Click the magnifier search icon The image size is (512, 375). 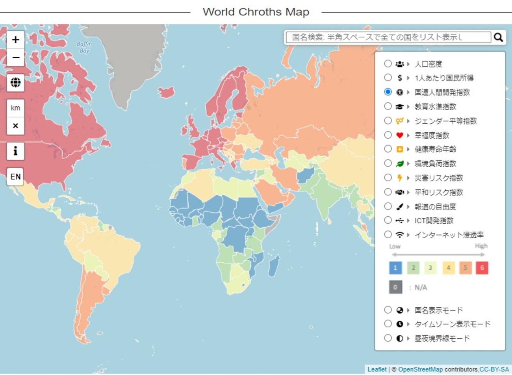498,37
